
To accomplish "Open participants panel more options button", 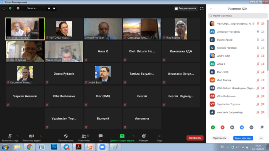I will pos(261,138).
